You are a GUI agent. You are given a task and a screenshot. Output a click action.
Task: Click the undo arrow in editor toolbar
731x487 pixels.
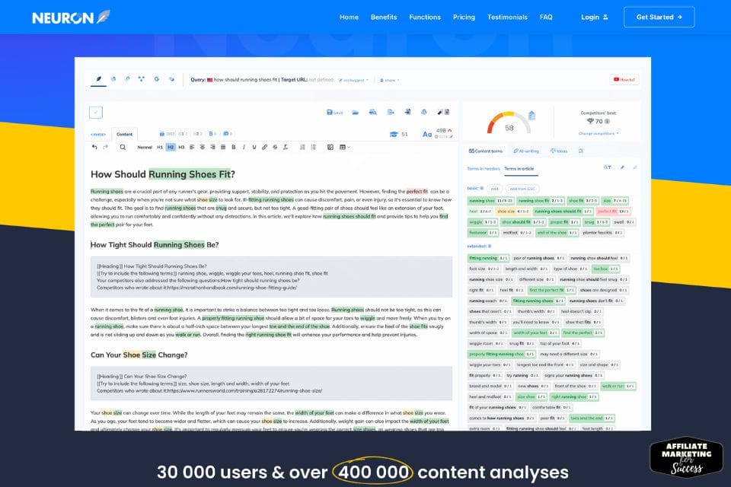click(x=94, y=147)
